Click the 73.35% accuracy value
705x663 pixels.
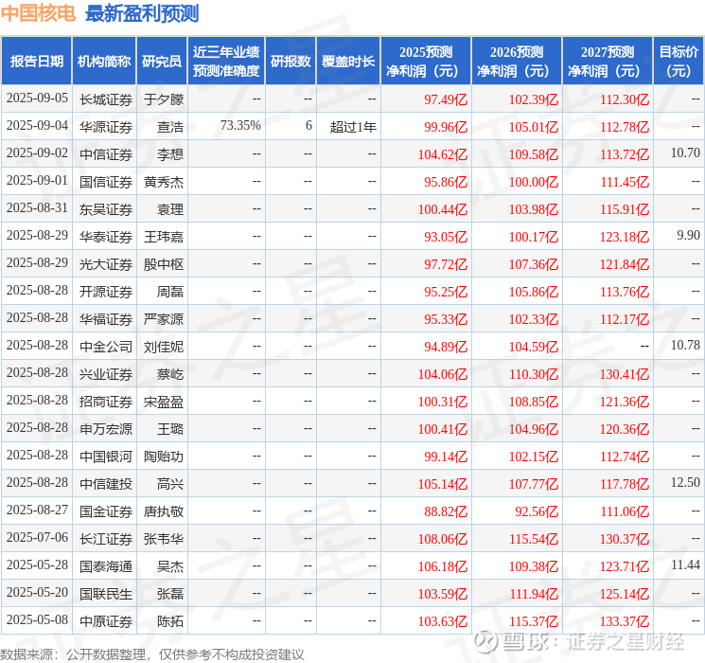[240, 126]
